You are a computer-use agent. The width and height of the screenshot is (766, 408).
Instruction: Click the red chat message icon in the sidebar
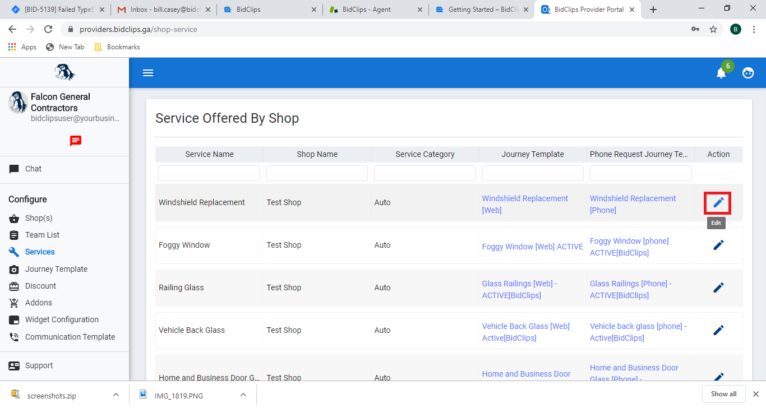pyautogui.click(x=76, y=141)
